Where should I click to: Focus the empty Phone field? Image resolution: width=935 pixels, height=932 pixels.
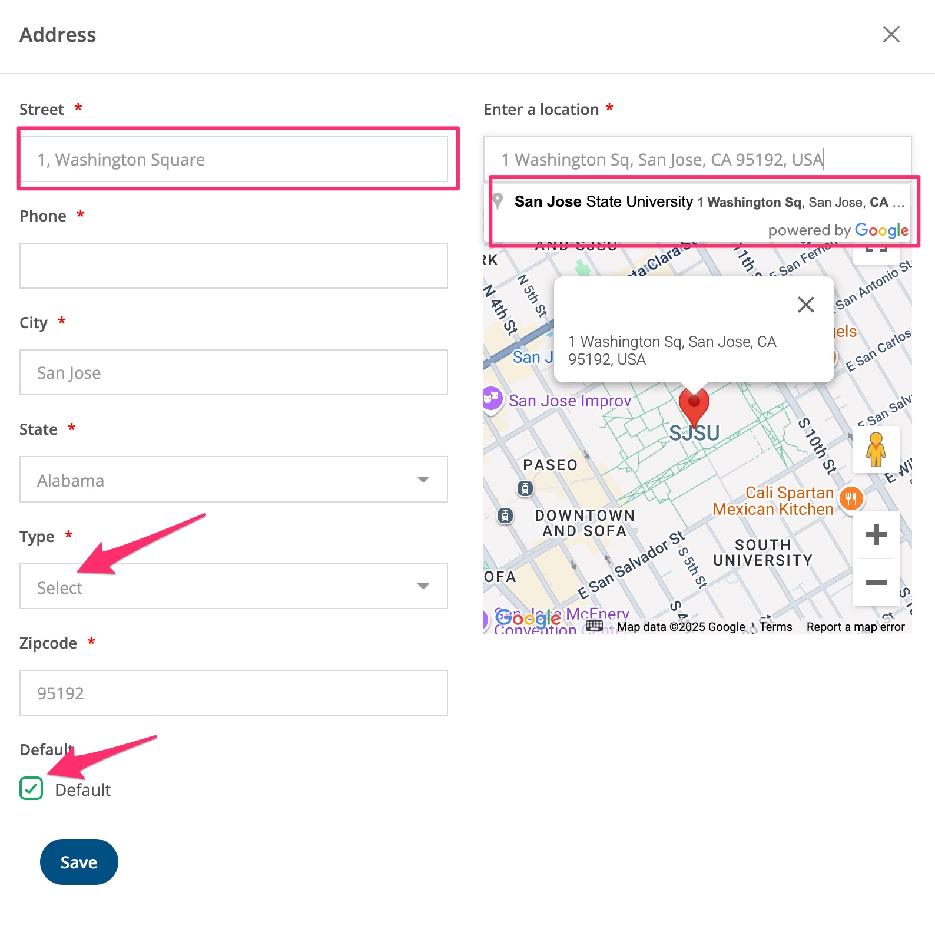pyautogui.click(x=233, y=266)
